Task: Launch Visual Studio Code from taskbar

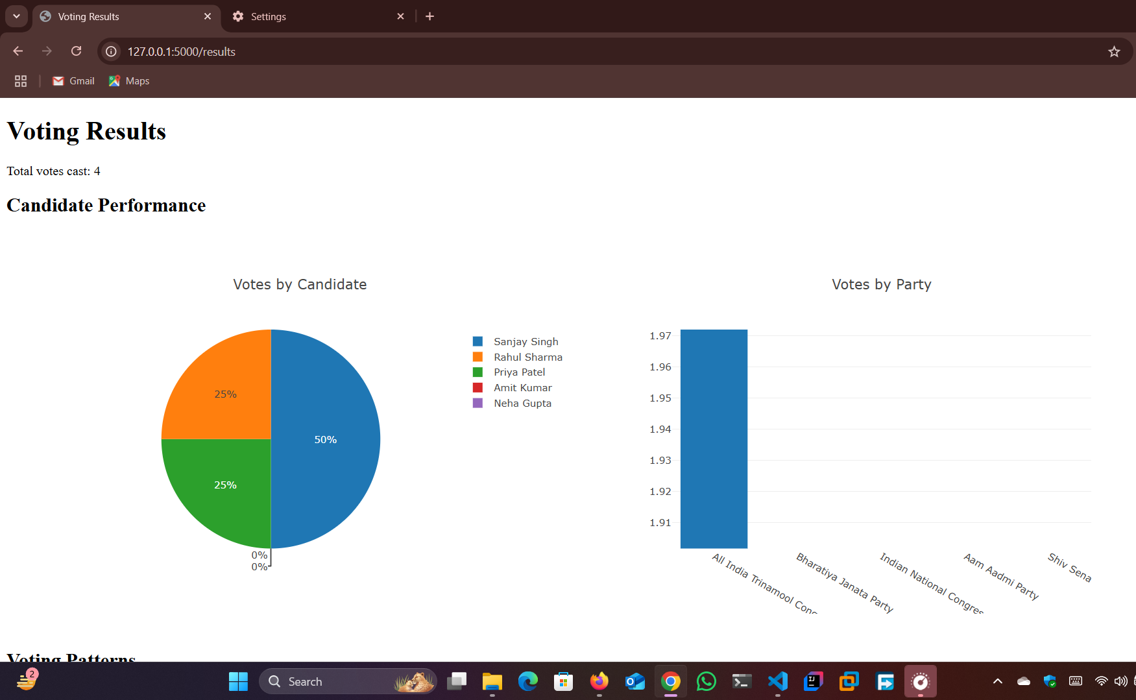Action: click(777, 681)
